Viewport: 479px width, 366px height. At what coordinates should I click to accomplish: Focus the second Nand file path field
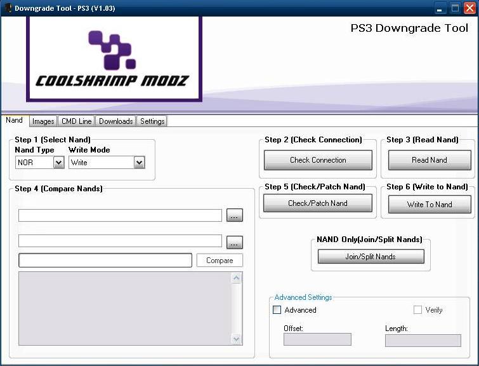click(120, 241)
